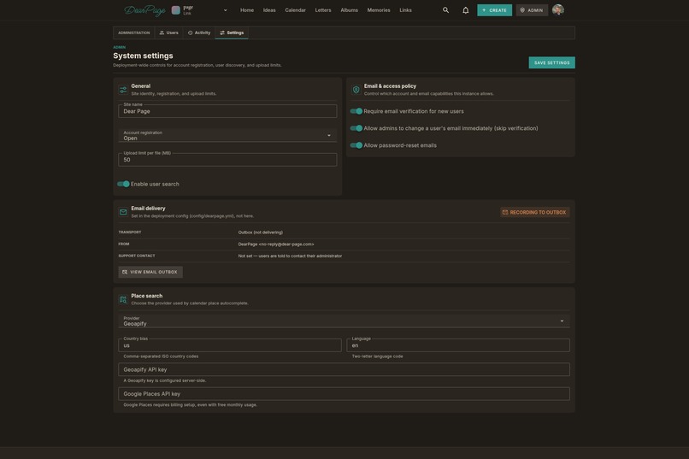Open the user avatar menu

[x=558, y=9]
